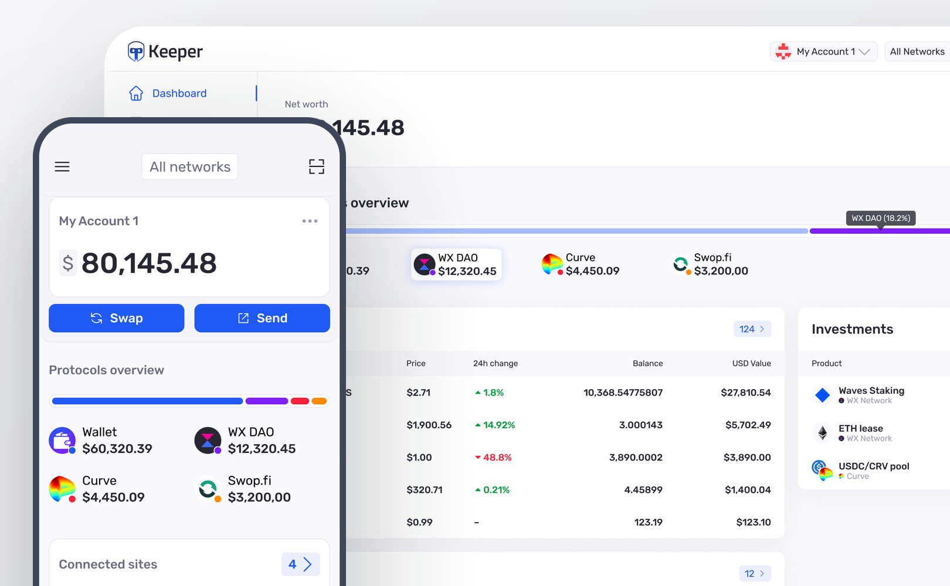
Task: Click the blue Wallet segment of mobile protocols bar
Action: tap(147, 401)
